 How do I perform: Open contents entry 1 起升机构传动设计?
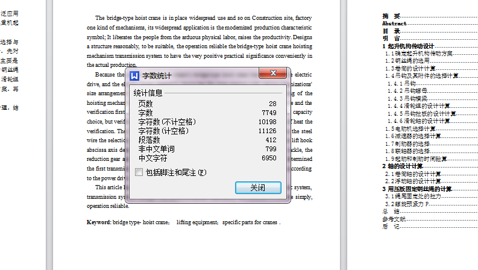pyautogui.click(x=430, y=46)
